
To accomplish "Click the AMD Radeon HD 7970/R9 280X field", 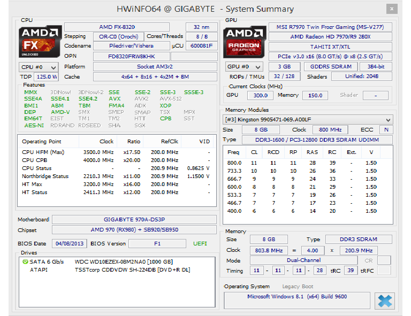I will point(330,37).
